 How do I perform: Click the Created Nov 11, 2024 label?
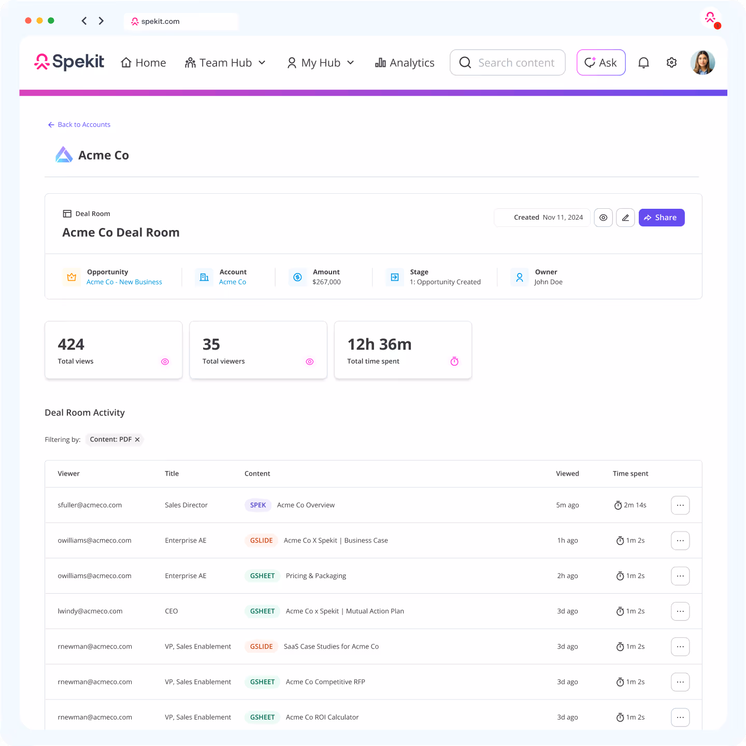tap(542, 218)
